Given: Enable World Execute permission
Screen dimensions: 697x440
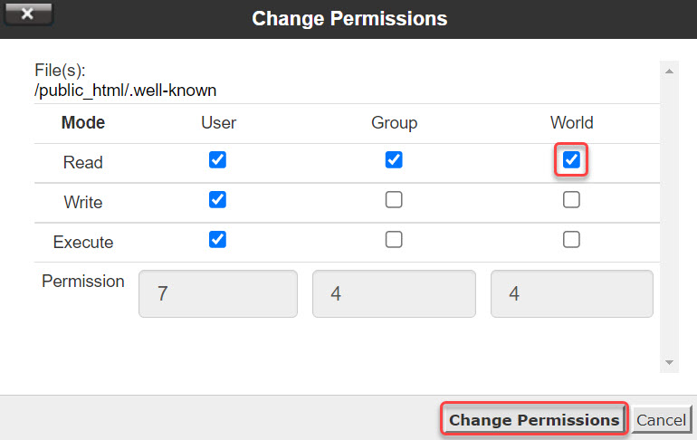Looking at the screenshot, I should [571, 240].
